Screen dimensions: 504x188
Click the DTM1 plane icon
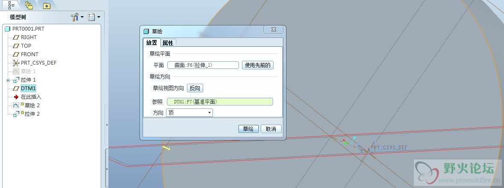[x=16, y=88]
